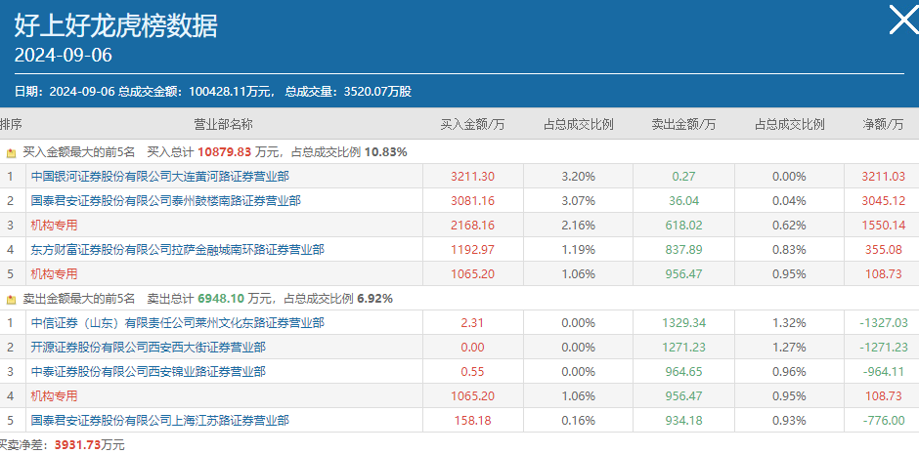Click the 净额/万 column header
Viewport: 919px width, 454px height.
coord(883,124)
